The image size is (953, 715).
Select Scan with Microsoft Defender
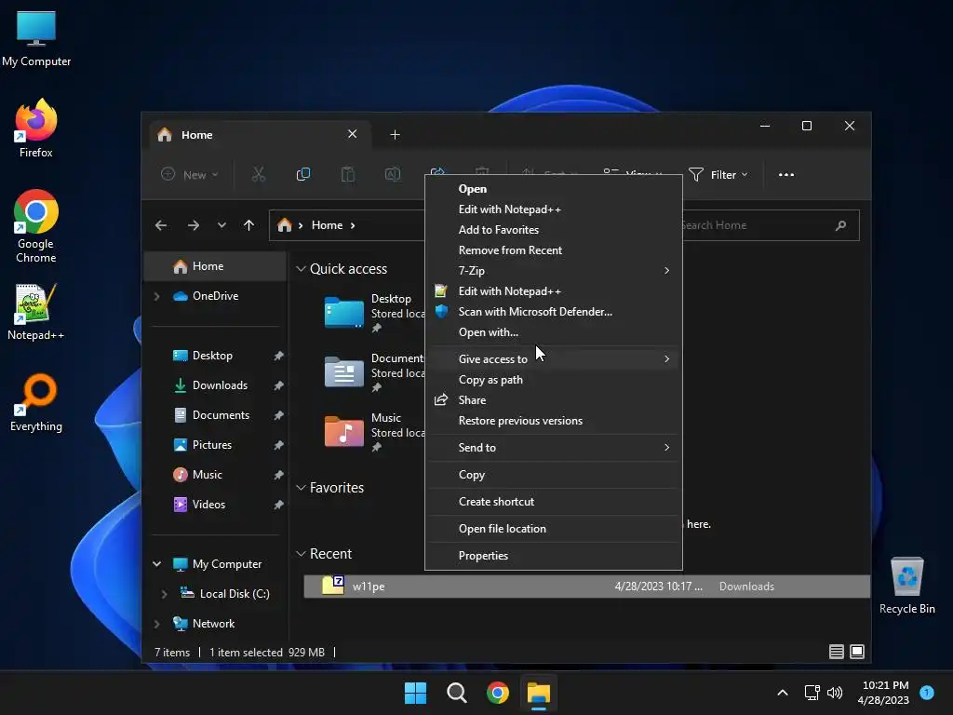tap(553, 312)
